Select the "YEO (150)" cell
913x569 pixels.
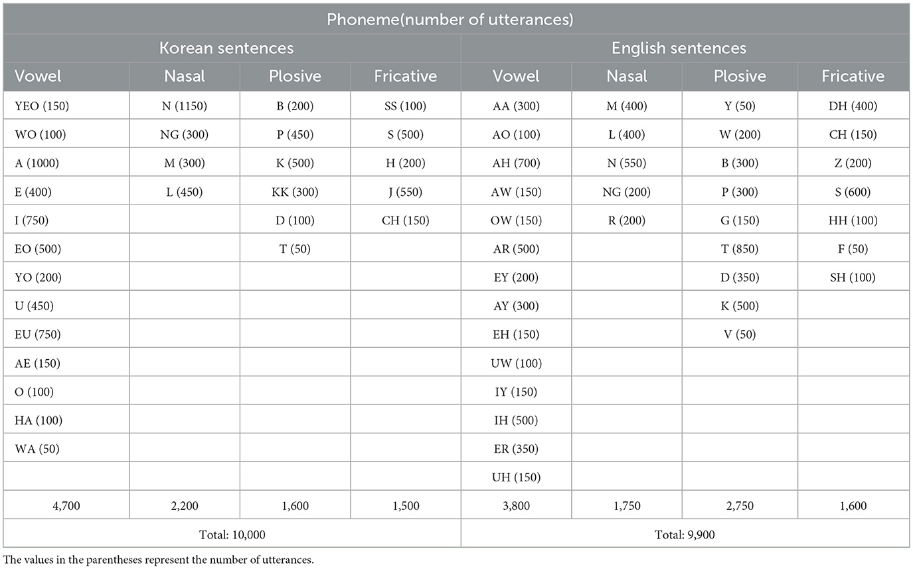tap(41, 106)
